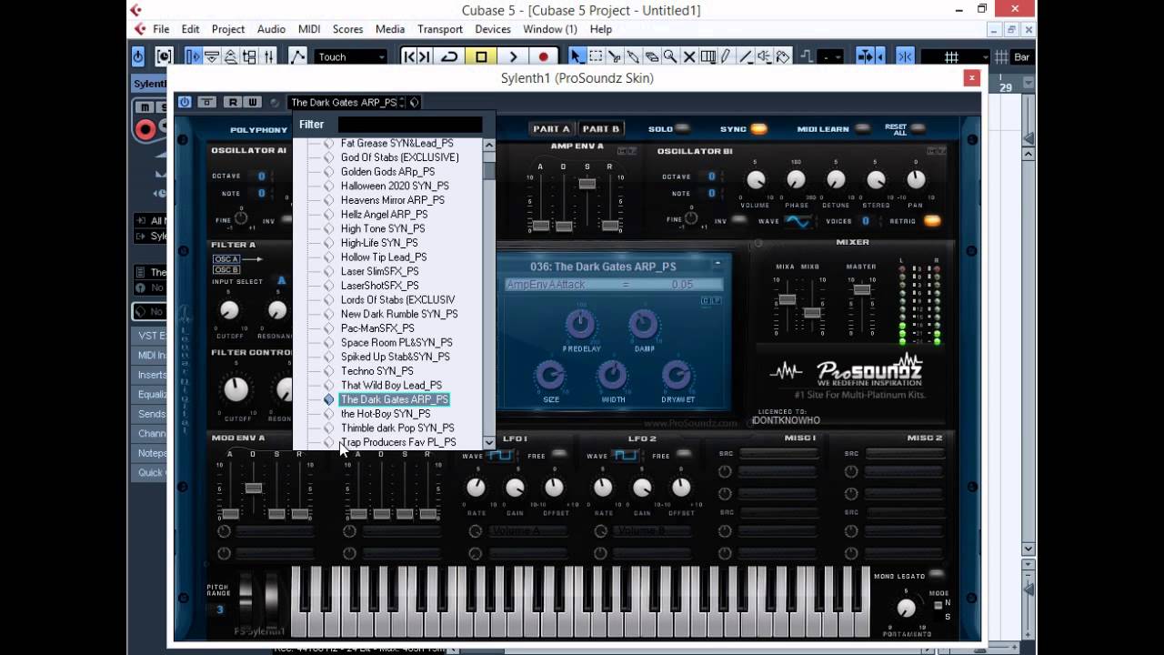Select the Object Selection arrow tool

[x=577, y=56]
